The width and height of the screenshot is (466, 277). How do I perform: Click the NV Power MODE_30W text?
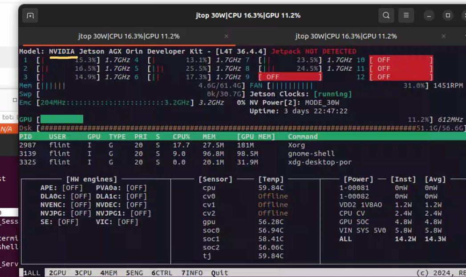tap(322, 103)
